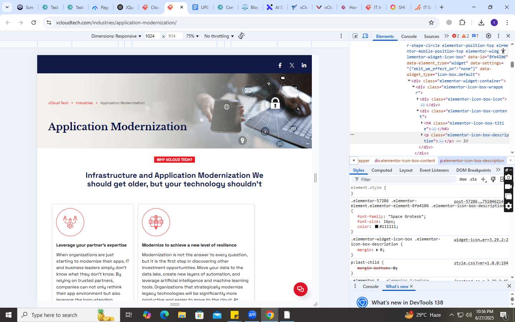This screenshot has height=322, width=515.
Task: Click the #111111 color swatch
Action: tap(377, 226)
